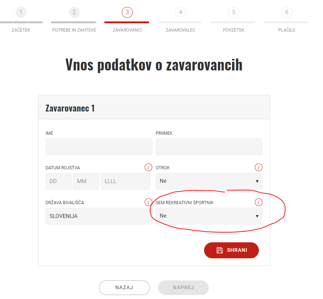
Task: Go to step 6 circle
Action: (x=287, y=12)
